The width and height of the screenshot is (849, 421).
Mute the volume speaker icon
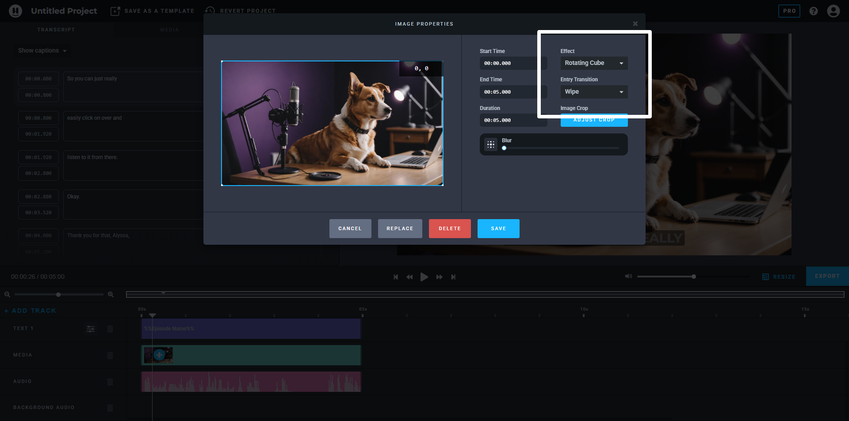628,276
